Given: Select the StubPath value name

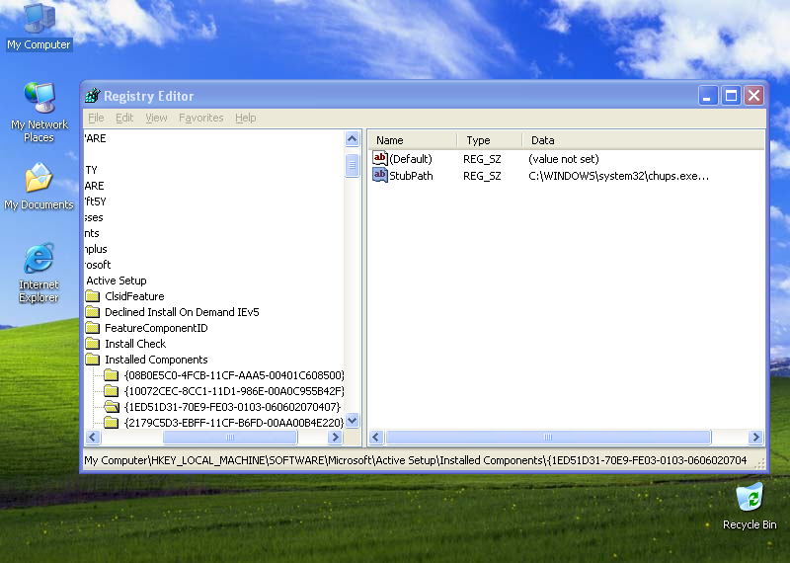Looking at the screenshot, I should click(411, 176).
